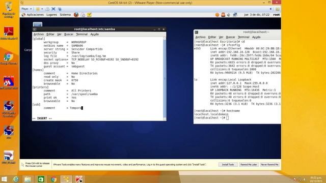Click the VMware suspend/pause toolbar icon
The height and width of the screenshot is (183, 326).
click(x=38, y=9)
